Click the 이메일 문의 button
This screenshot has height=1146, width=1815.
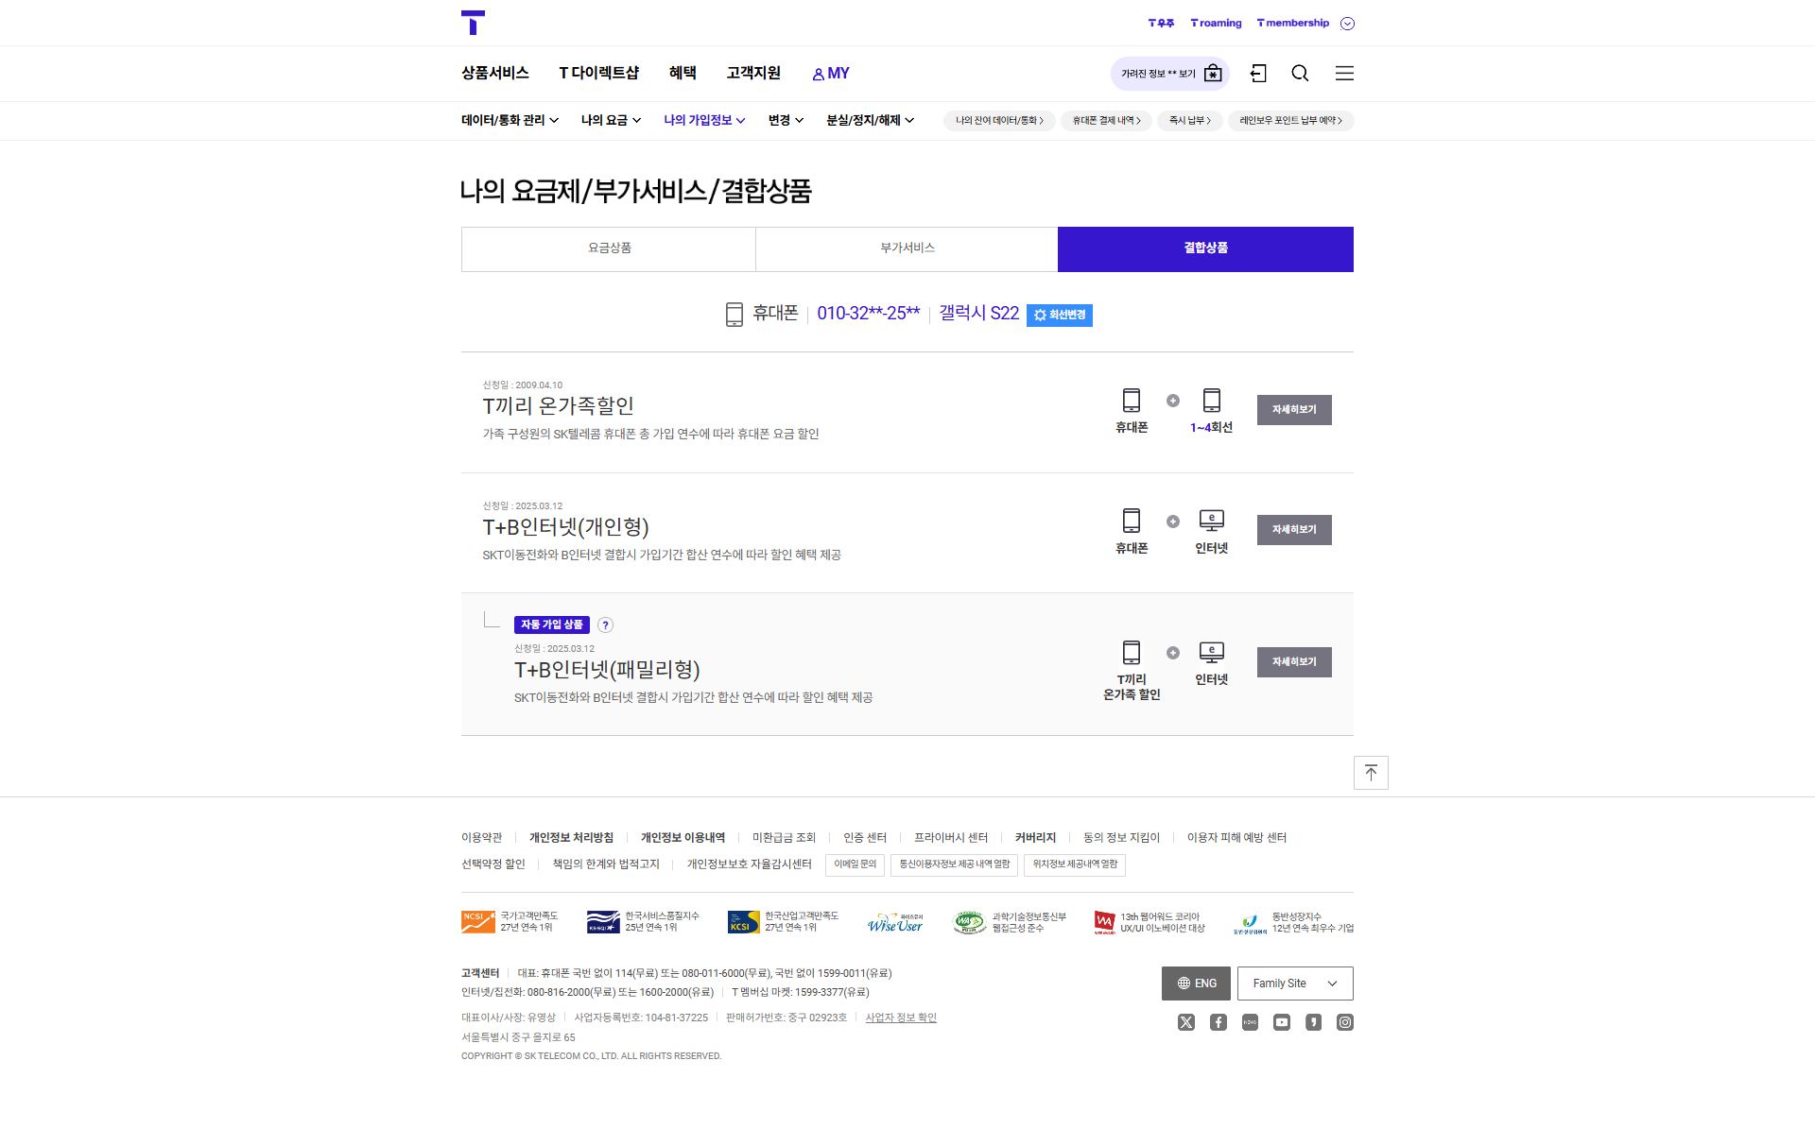856,864
